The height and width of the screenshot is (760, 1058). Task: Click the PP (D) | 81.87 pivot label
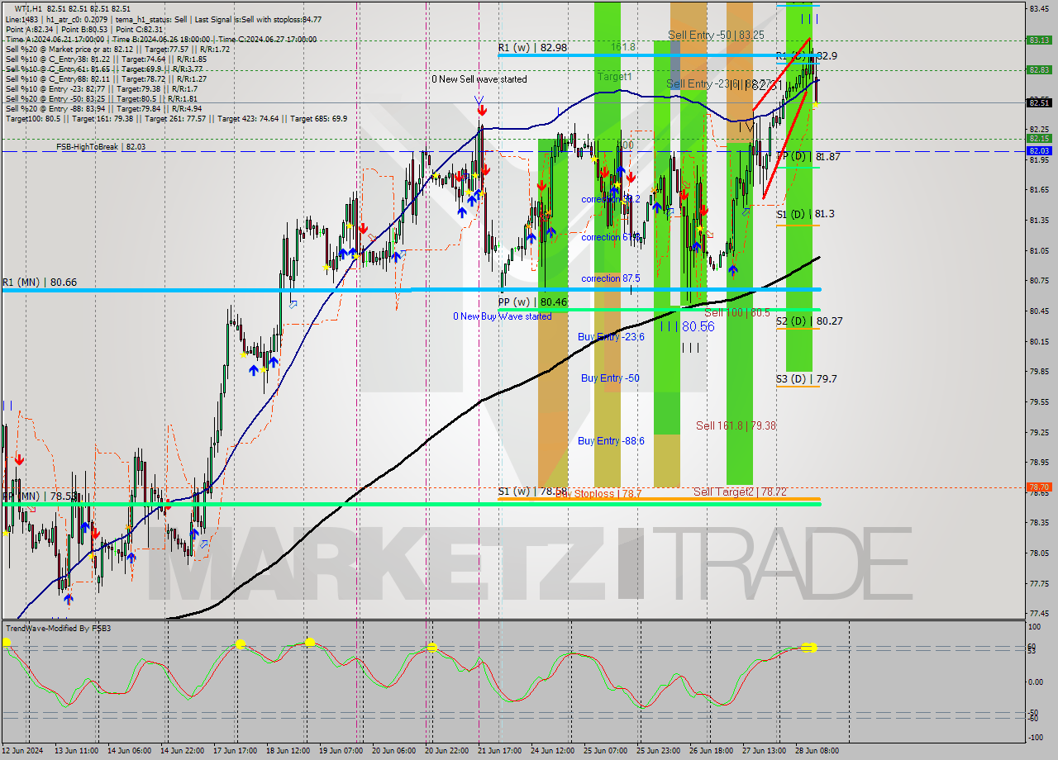pos(808,156)
